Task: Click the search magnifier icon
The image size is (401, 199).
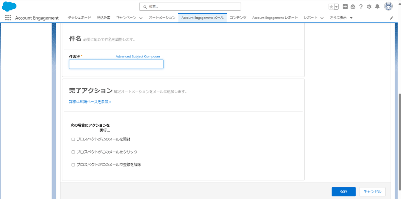Action: tap(145, 7)
